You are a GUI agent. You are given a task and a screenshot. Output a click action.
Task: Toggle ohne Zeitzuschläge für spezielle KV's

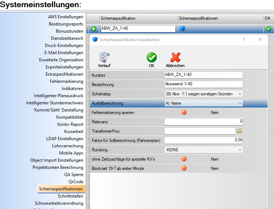tap(184, 159)
